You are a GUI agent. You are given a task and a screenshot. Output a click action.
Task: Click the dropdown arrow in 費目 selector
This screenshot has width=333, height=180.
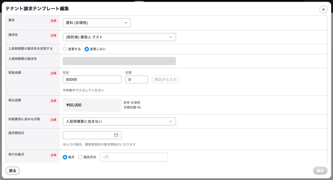point(126,23)
